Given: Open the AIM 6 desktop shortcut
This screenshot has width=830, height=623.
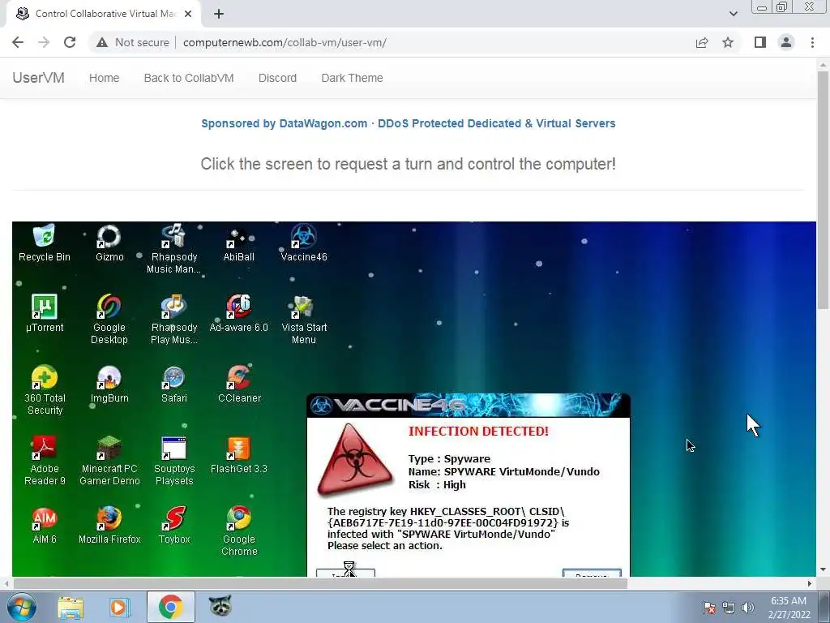Looking at the screenshot, I should point(45,526).
